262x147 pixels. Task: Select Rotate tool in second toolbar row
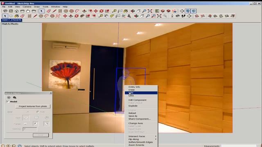(x=77, y=16)
